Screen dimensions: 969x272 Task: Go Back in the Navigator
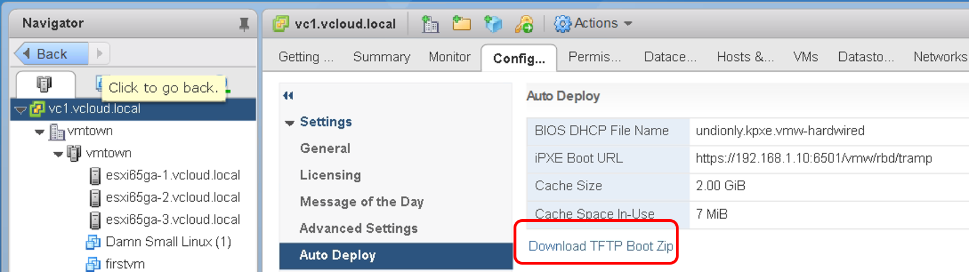point(51,54)
